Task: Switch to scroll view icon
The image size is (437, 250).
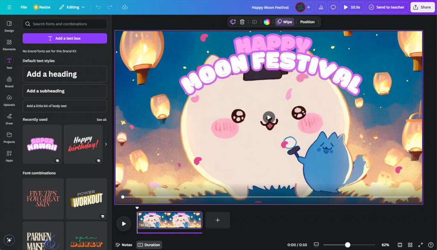Action: (x=399, y=245)
